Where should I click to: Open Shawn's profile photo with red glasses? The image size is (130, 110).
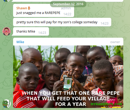pos(7,32)
